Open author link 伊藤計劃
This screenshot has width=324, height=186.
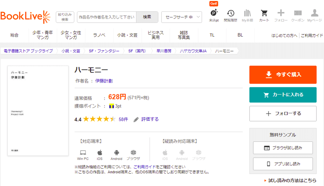coord(104,81)
